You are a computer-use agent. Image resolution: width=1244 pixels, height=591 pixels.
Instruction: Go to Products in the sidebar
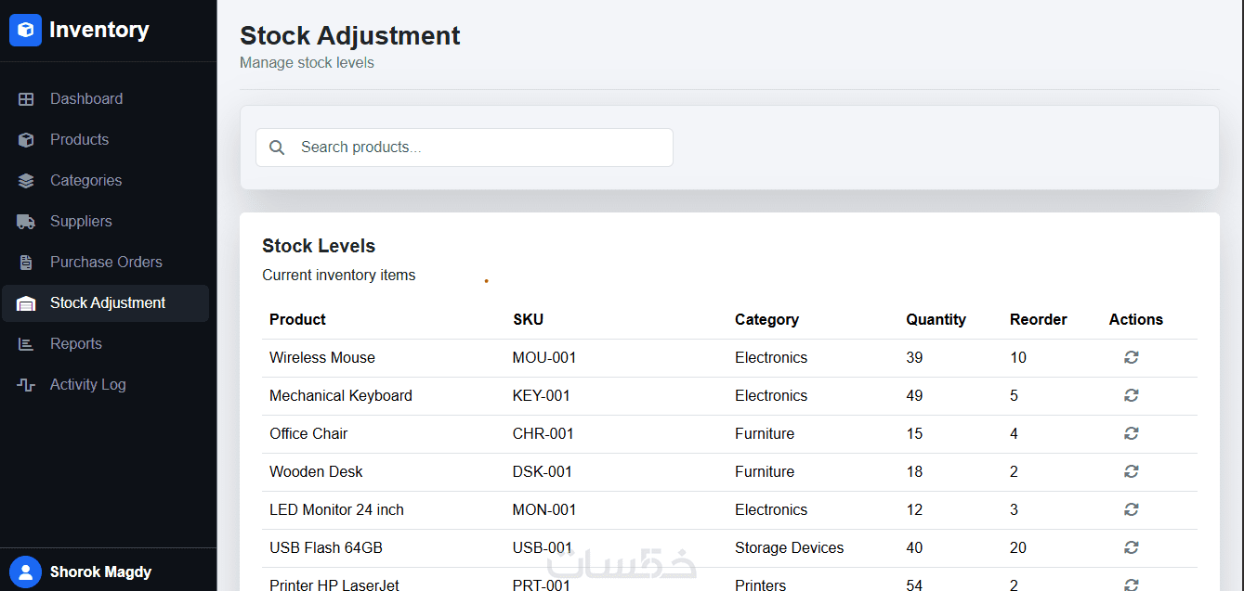coord(79,140)
